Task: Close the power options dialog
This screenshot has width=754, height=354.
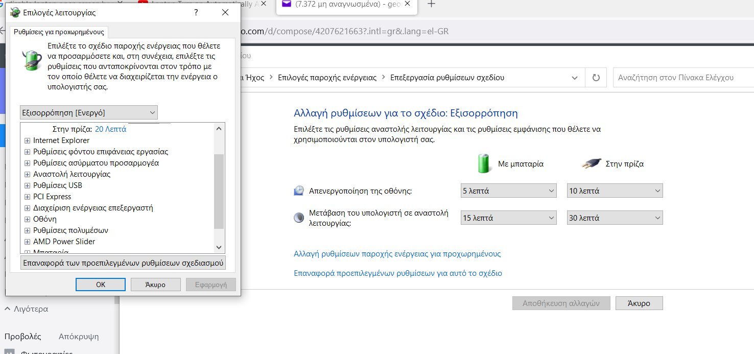Action: pyautogui.click(x=225, y=13)
